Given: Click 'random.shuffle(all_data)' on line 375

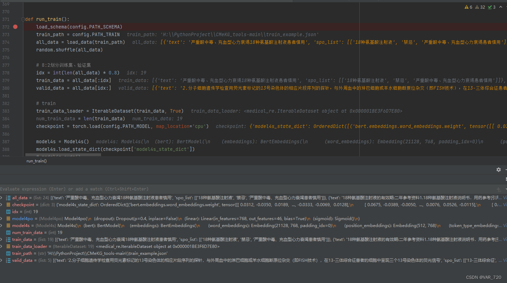Looking at the screenshot, I should (x=70, y=50).
